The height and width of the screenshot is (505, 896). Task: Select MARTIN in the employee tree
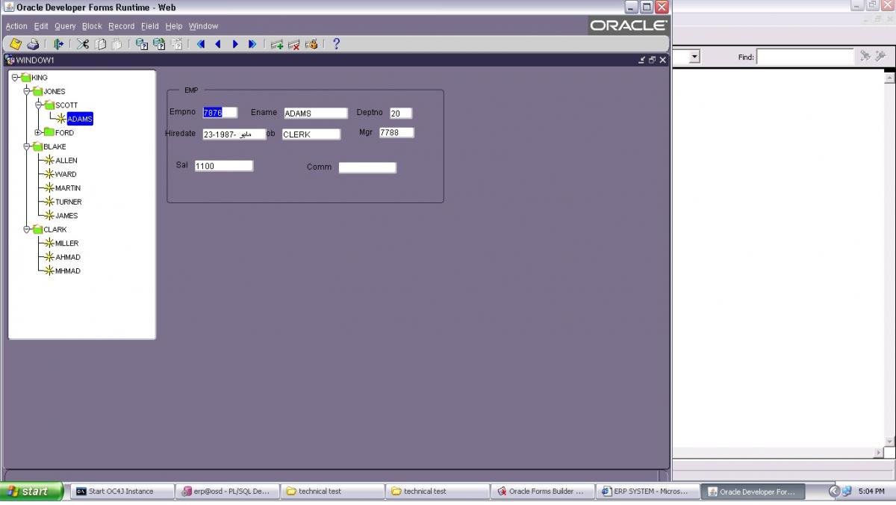pyautogui.click(x=68, y=188)
